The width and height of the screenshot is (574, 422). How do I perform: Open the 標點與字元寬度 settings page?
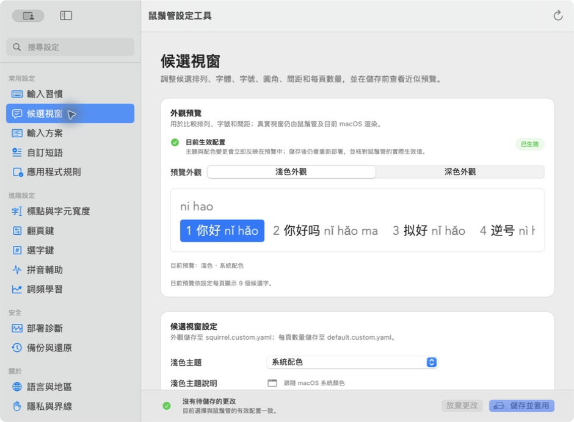[x=70, y=211]
